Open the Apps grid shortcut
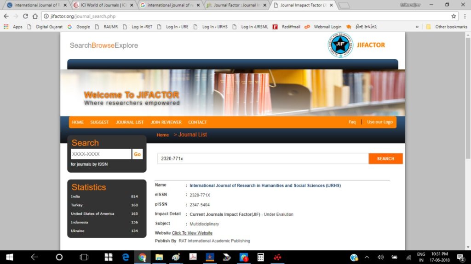471x264 pixels. point(13,27)
